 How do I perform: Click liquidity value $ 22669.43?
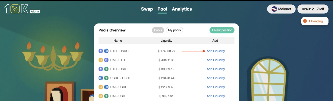click(x=167, y=87)
